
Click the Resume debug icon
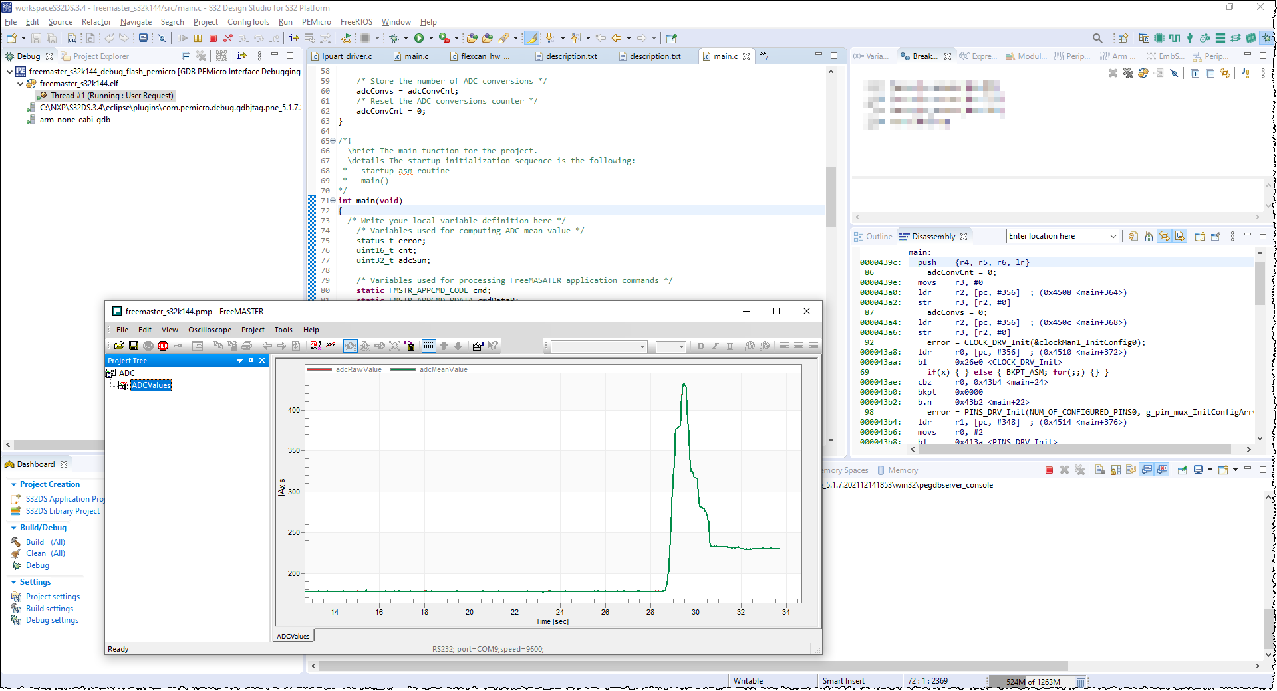coord(183,38)
